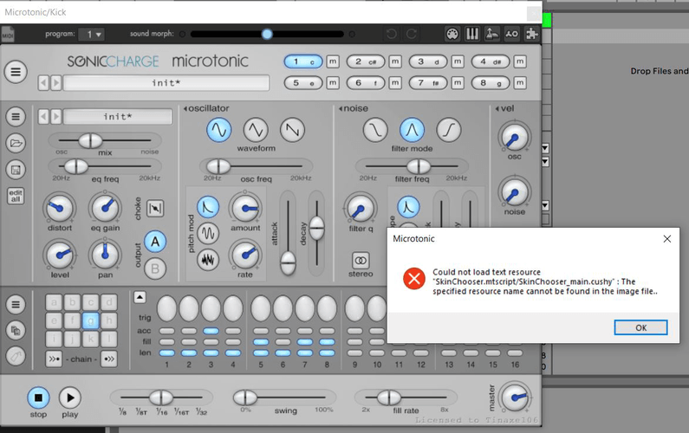Select drum channel 8 g
Screen dimensions: 689x433
(x=491, y=82)
